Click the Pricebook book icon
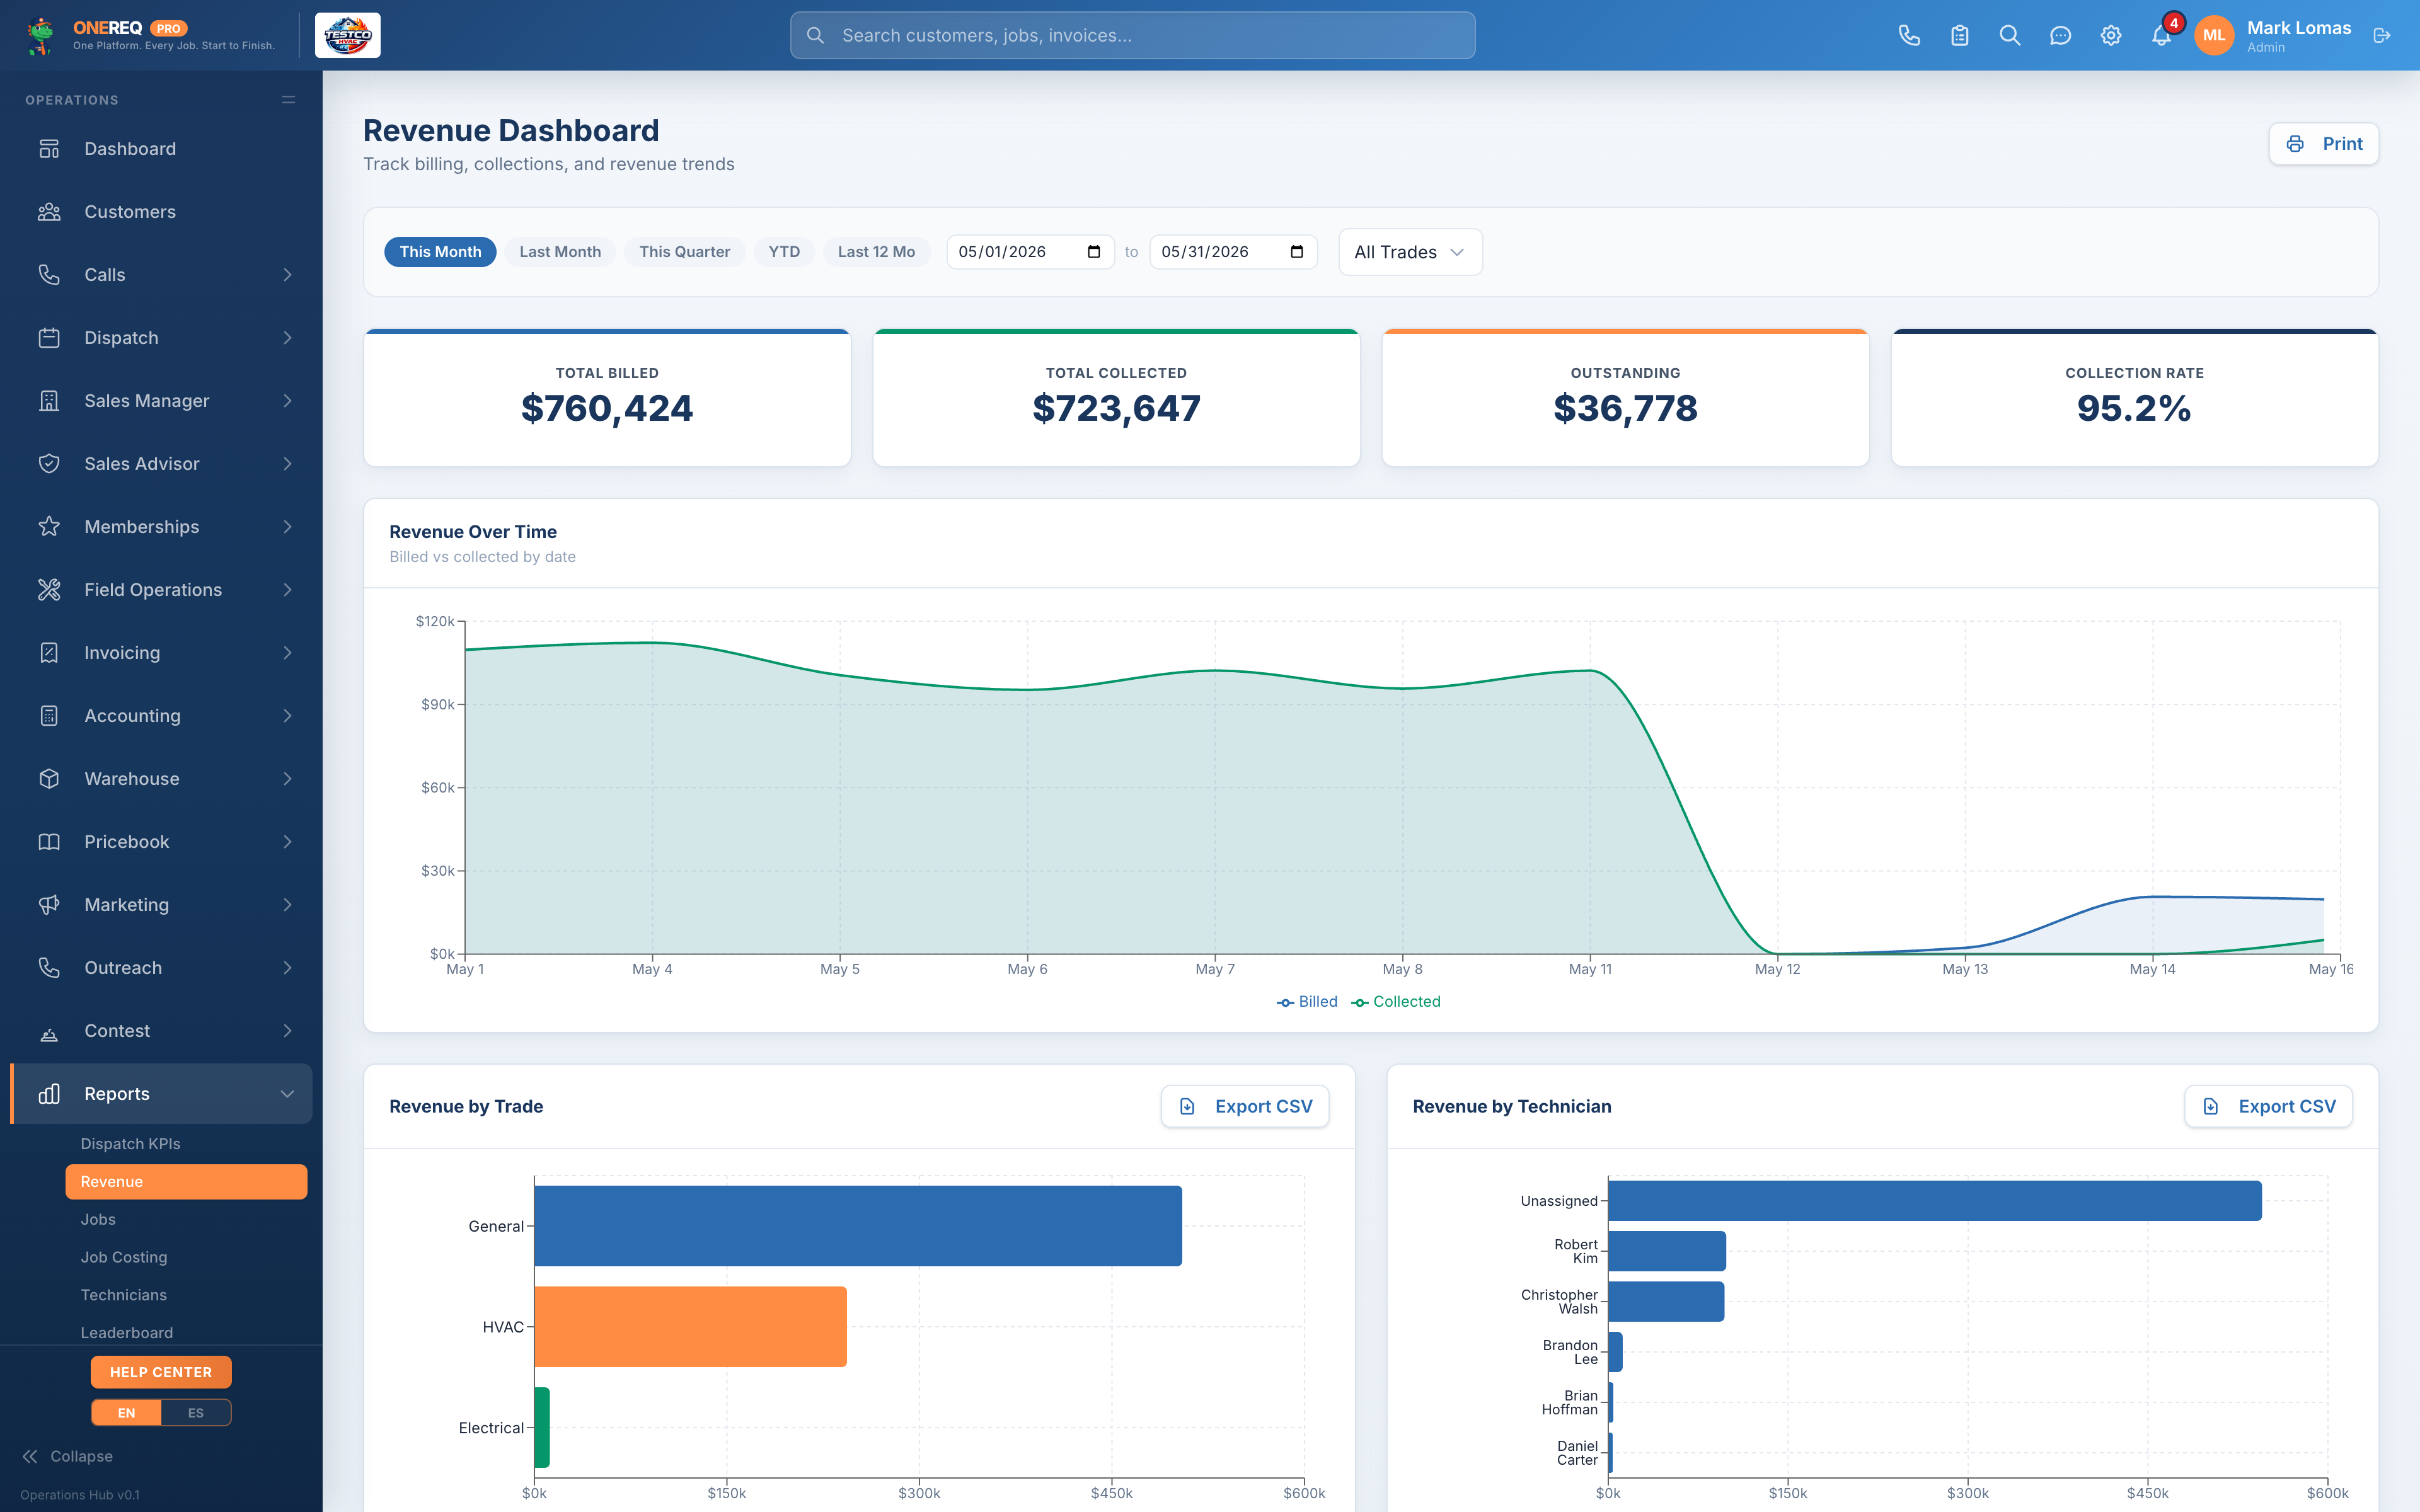 coord(49,842)
